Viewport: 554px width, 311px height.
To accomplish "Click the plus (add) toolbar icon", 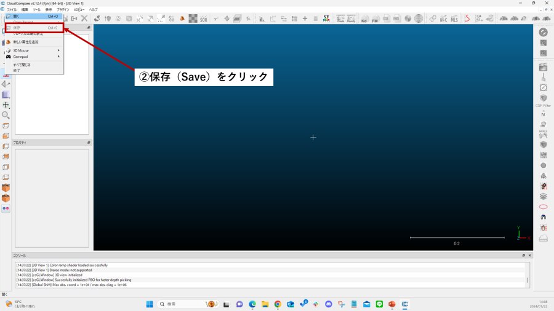I will coord(305,18).
